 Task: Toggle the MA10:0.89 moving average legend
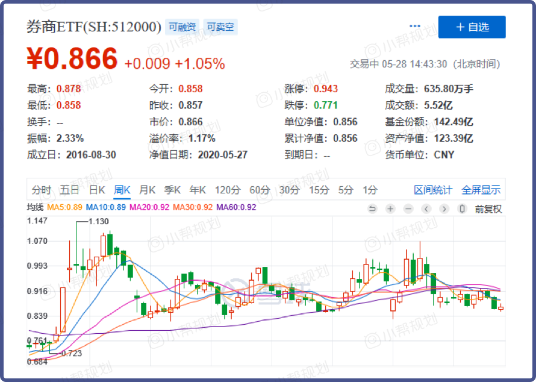[105, 207]
